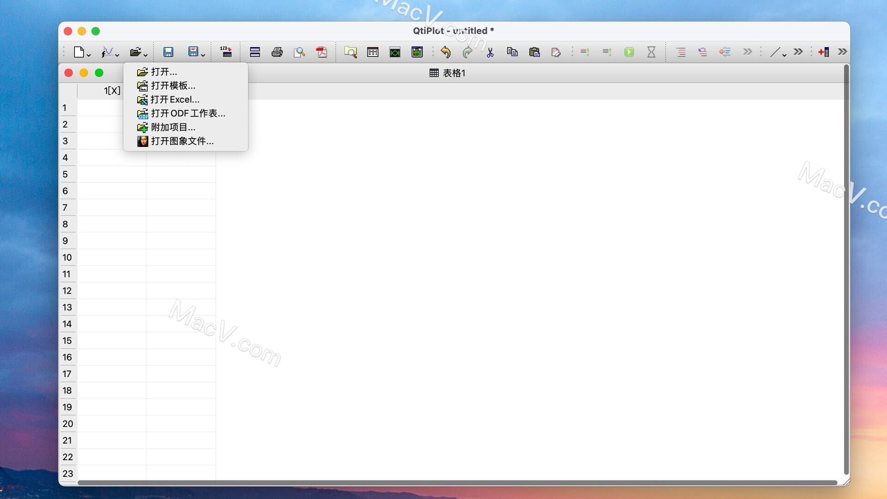Select 打开模板... from the open menu

pyautogui.click(x=173, y=85)
